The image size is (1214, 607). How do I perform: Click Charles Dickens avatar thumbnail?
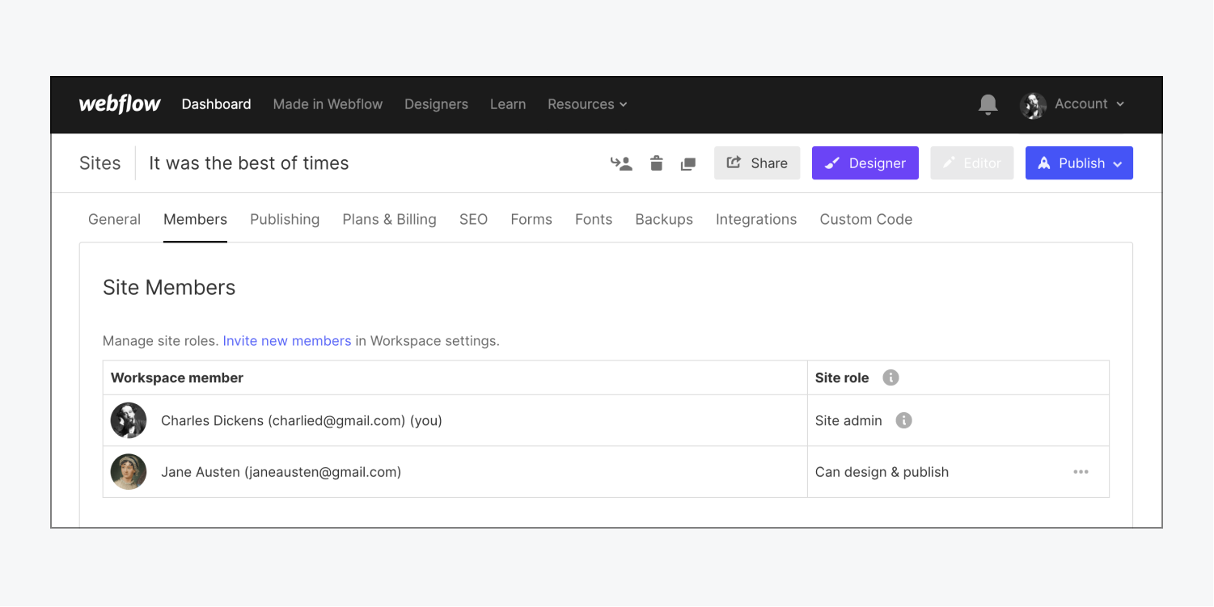click(129, 420)
